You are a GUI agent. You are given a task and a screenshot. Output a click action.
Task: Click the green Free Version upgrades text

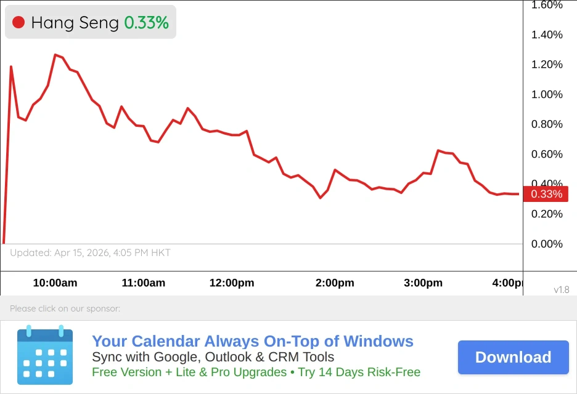click(x=256, y=372)
